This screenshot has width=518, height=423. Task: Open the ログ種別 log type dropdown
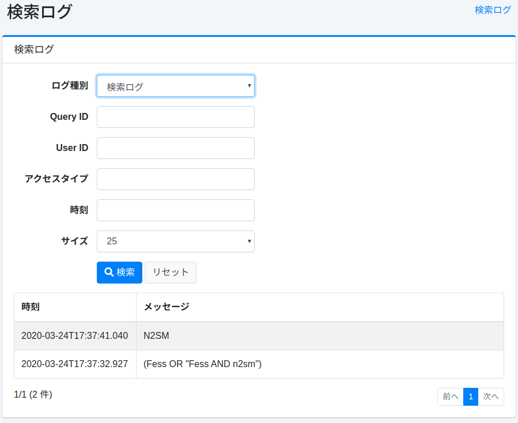(x=175, y=85)
